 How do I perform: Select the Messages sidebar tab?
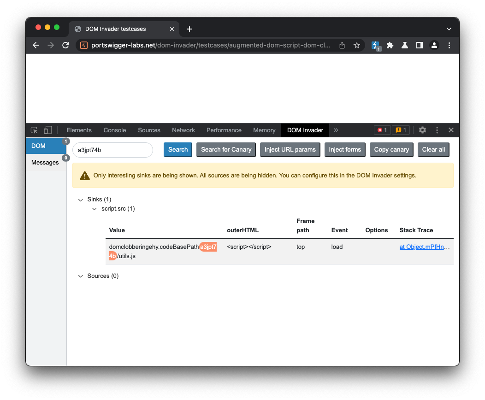tap(46, 163)
